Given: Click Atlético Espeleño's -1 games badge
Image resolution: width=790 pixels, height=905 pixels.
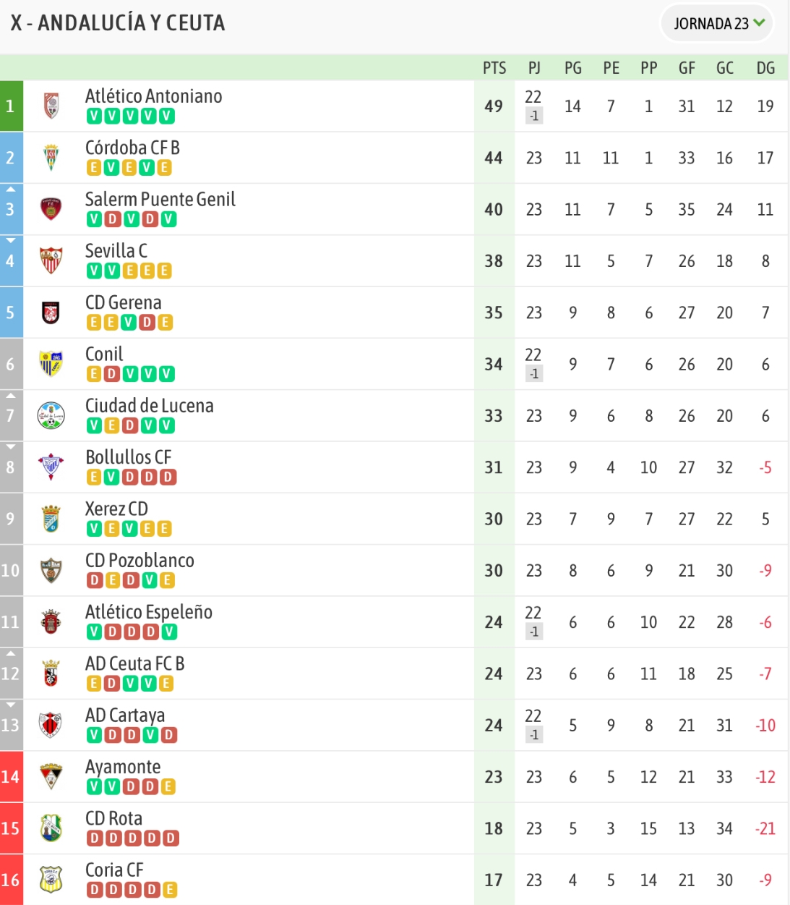Looking at the screenshot, I should coord(534,632).
